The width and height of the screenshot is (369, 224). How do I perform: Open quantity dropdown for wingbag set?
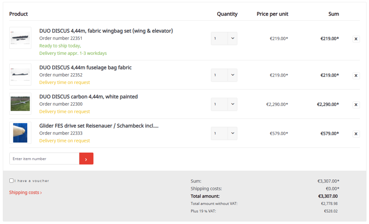click(224, 38)
